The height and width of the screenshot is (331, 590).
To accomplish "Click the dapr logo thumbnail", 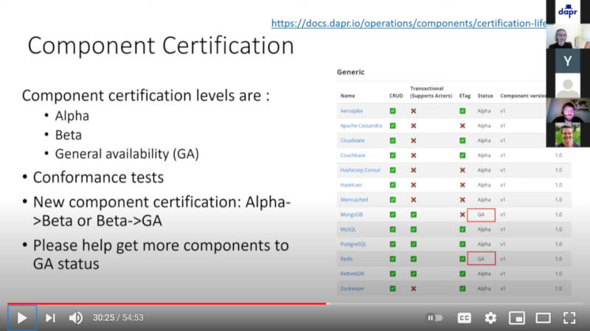I will pyautogui.click(x=568, y=12).
